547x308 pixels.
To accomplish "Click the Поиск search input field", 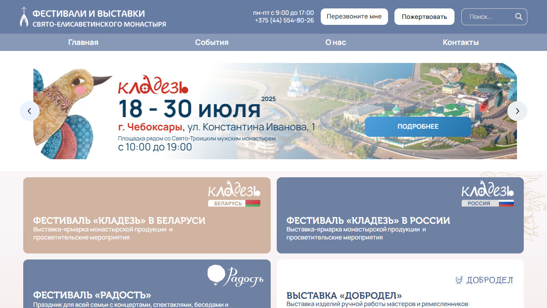I will click(x=494, y=17).
